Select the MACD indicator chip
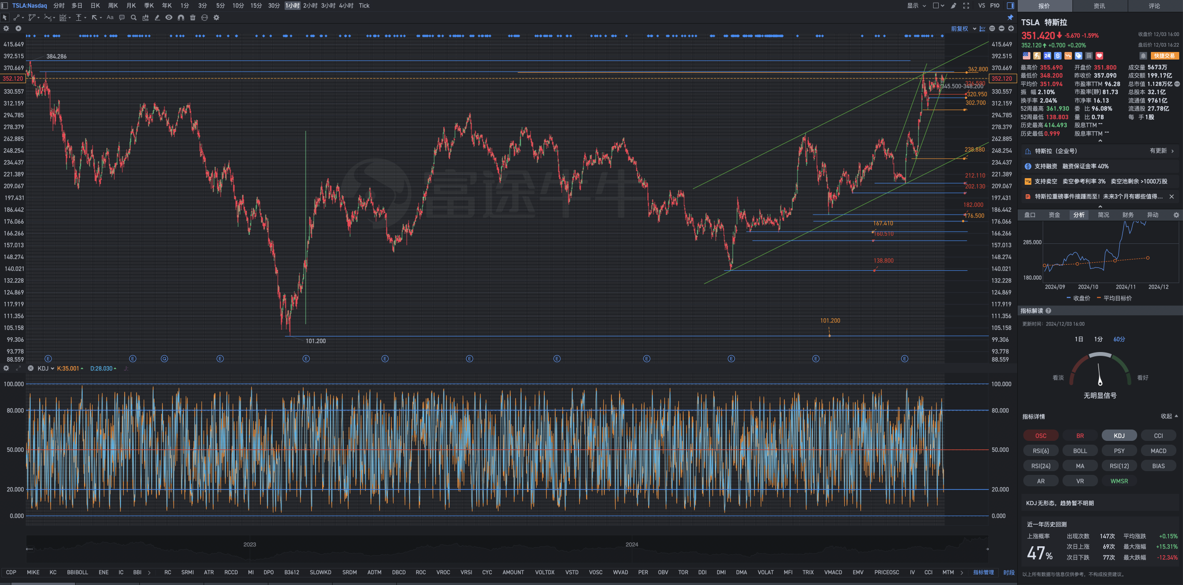Image resolution: width=1183 pixels, height=585 pixels. coord(1158,451)
